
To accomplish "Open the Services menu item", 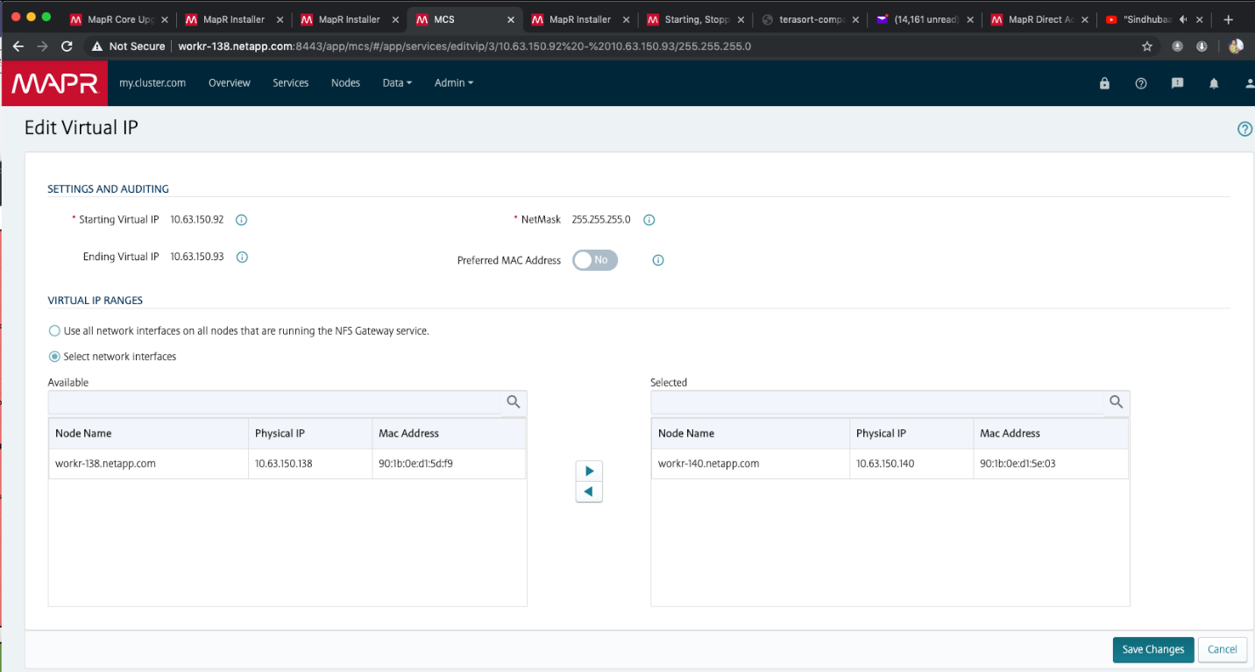I will (290, 83).
